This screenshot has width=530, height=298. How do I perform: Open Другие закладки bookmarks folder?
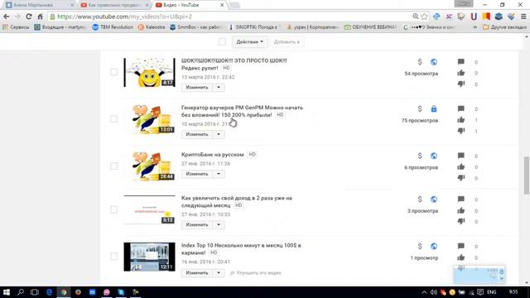[504, 27]
